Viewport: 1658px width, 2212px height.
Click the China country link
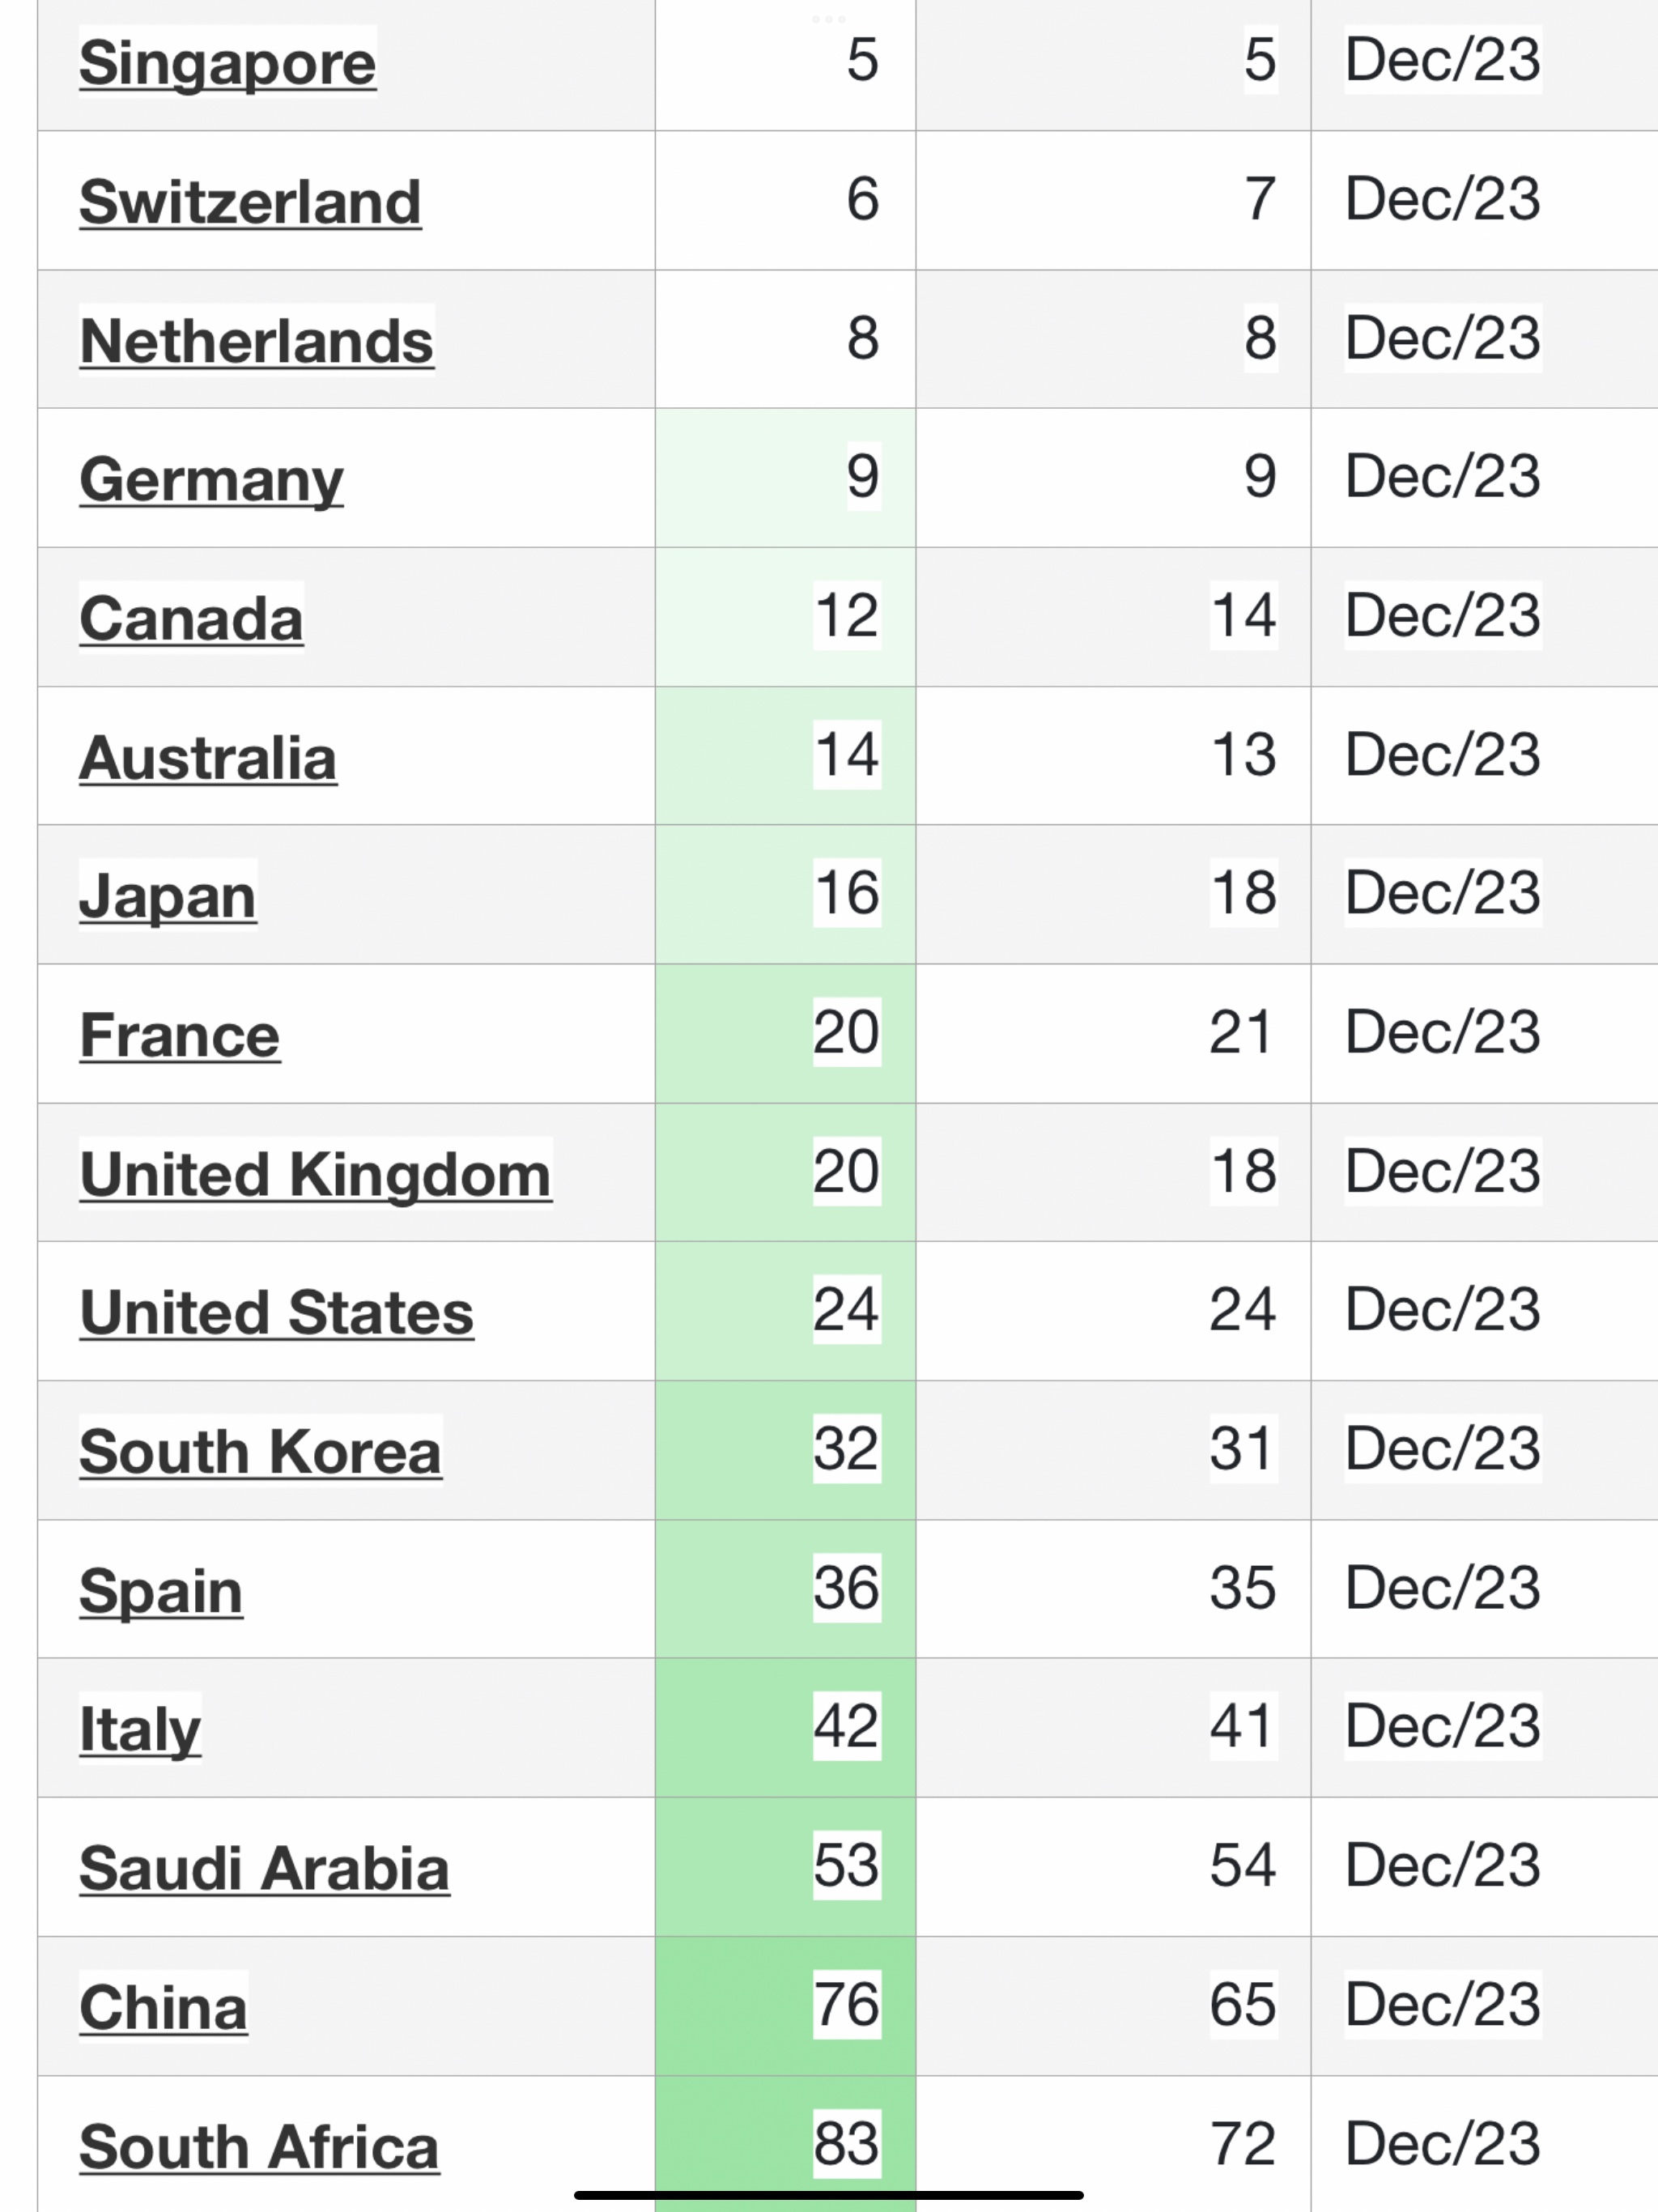coord(163,2007)
